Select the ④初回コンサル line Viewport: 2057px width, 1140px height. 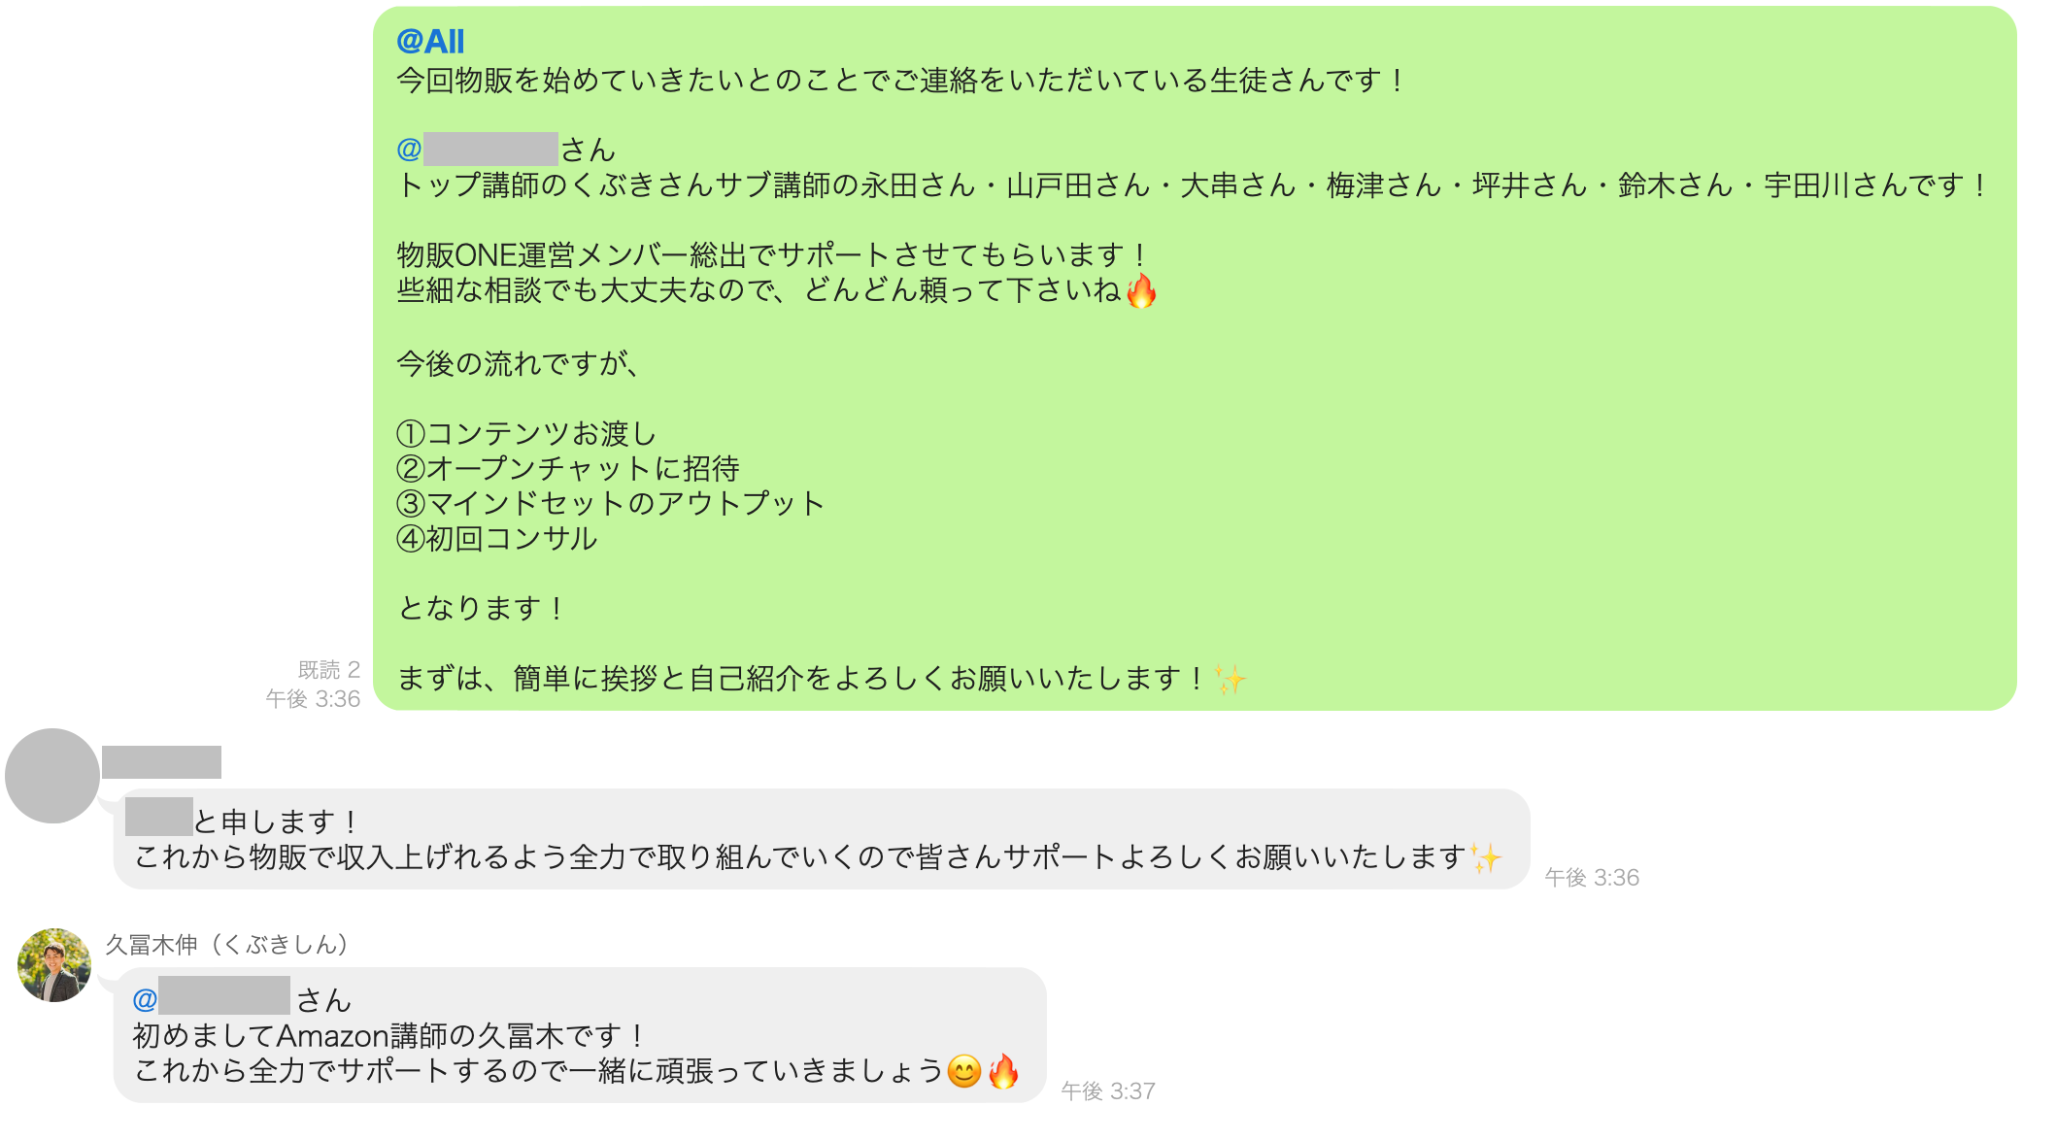pyautogui.click(x=497, y=538)
